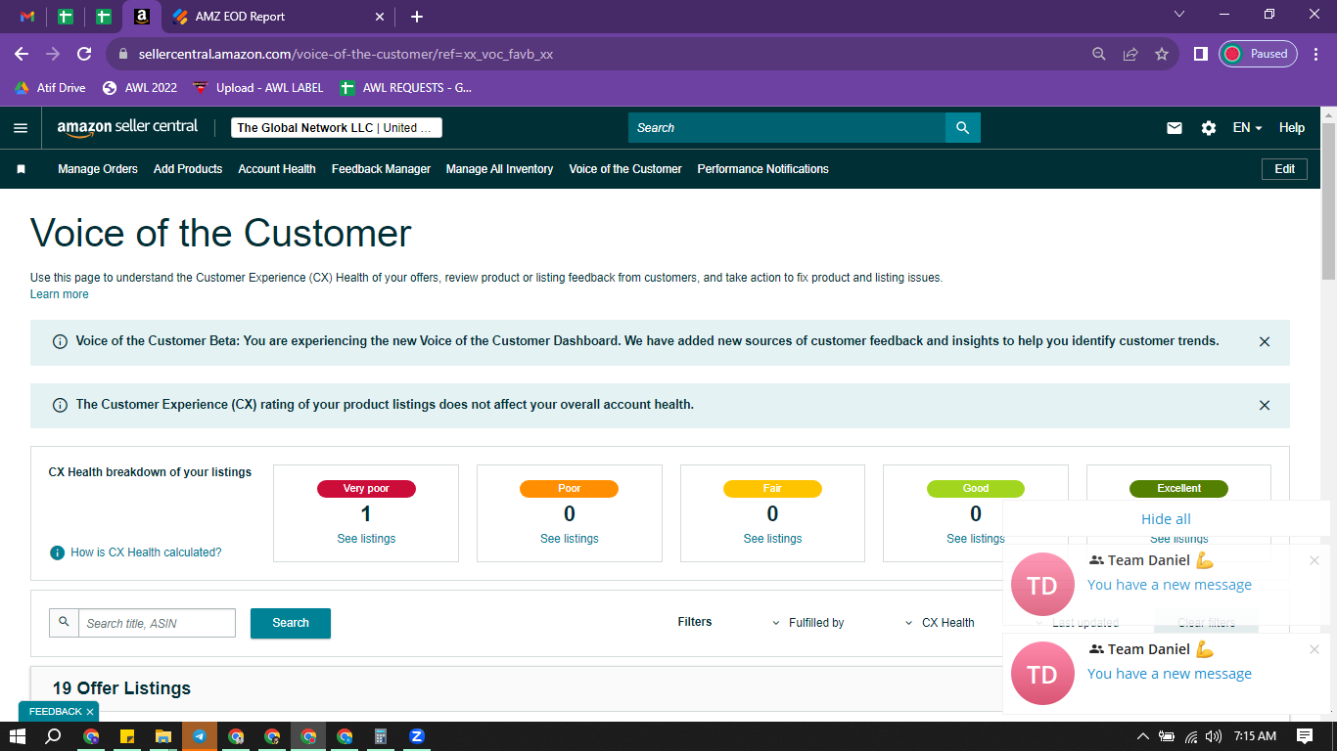
Task: Open File Explorer from the taskbar
Action: tap(163, 736)
